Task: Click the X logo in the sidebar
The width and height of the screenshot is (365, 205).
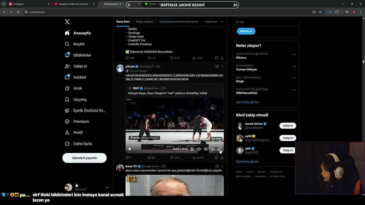Action: 67,22
